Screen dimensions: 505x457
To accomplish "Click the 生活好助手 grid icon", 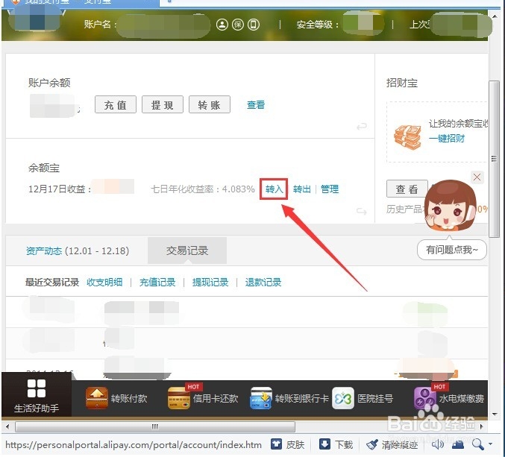I will pos(37,388).
